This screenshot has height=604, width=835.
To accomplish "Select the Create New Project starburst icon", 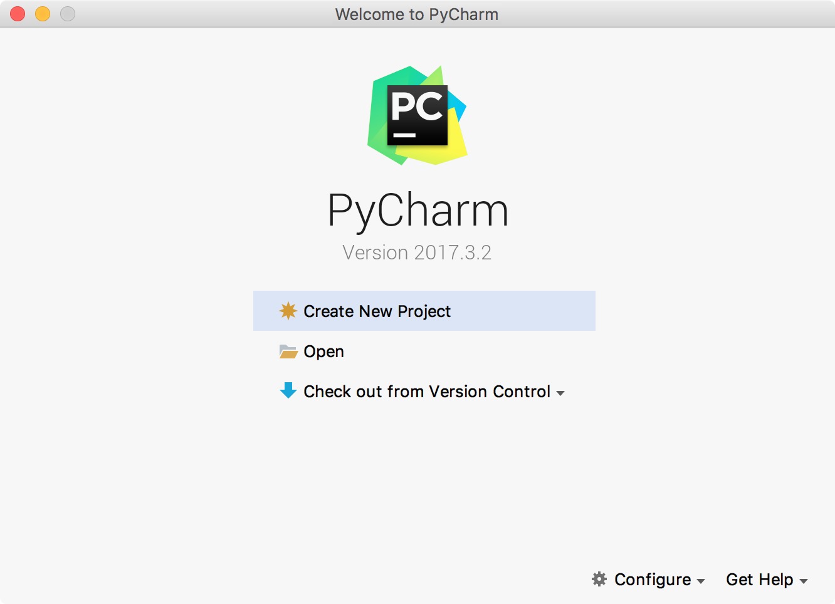I will point(288,311).
